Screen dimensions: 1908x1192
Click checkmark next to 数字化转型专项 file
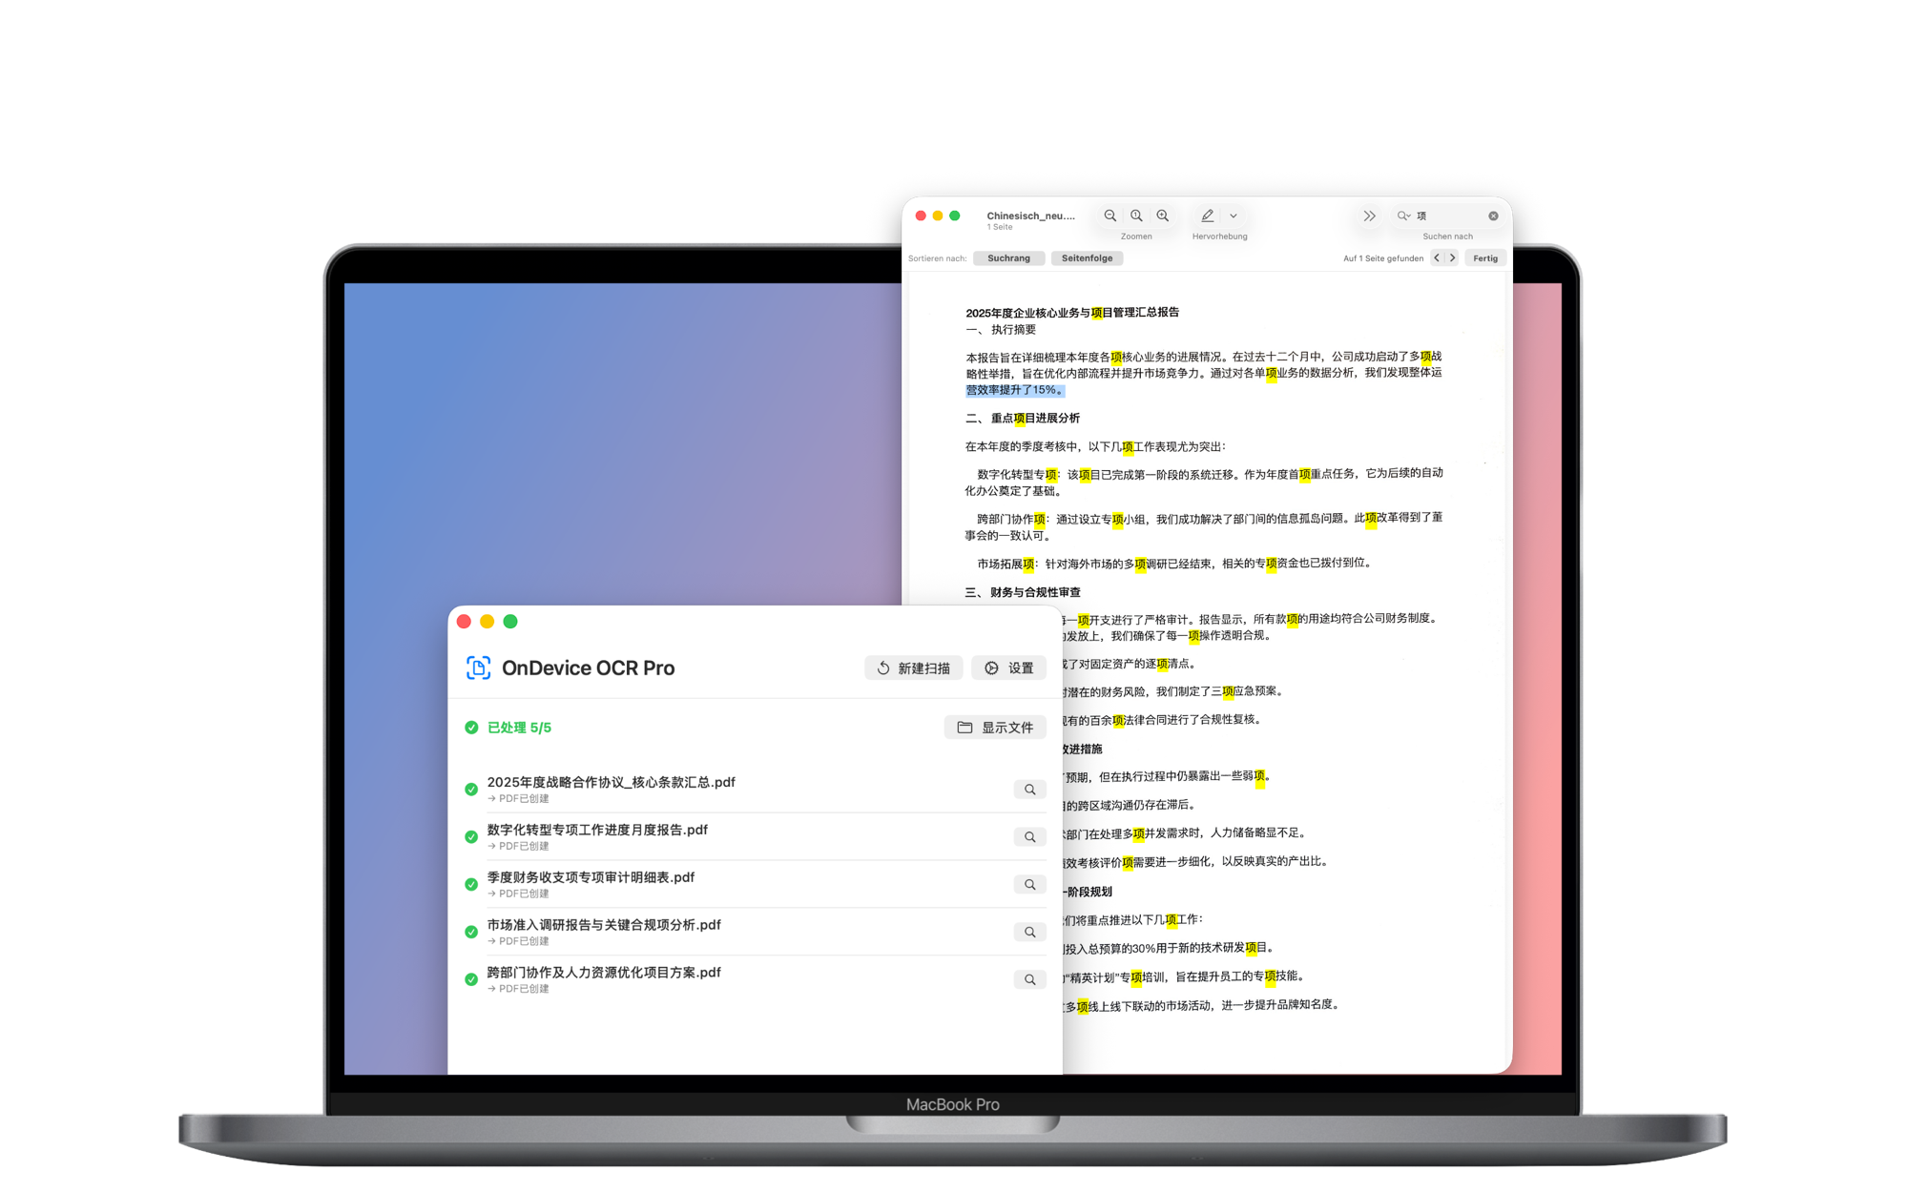[x=471, y=837]
